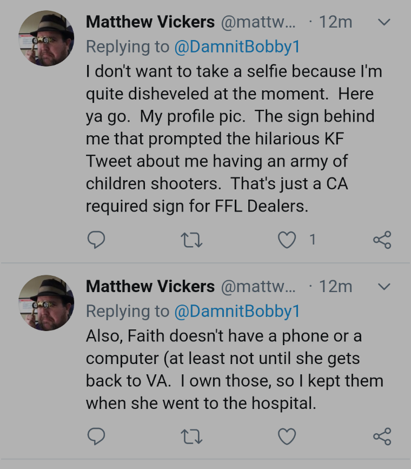Image resolution: width=411 pixels, height=469 pixels.
Task: Like the first tweet with 1 like
Action: (287, 240)
